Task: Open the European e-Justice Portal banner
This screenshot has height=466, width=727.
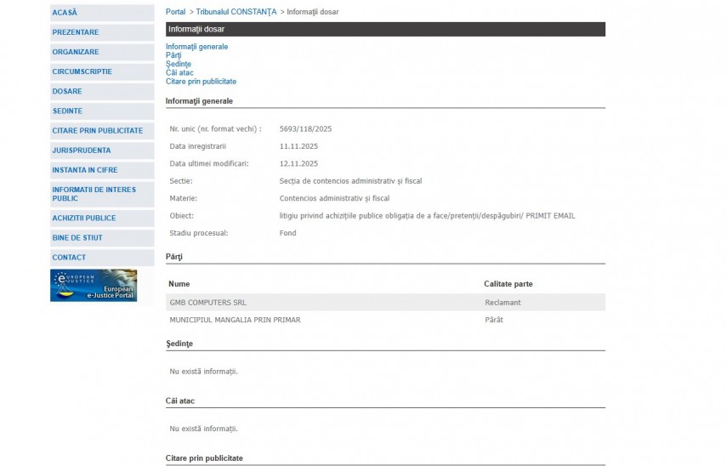Action: pyautogui.click(x=94, y=286)
